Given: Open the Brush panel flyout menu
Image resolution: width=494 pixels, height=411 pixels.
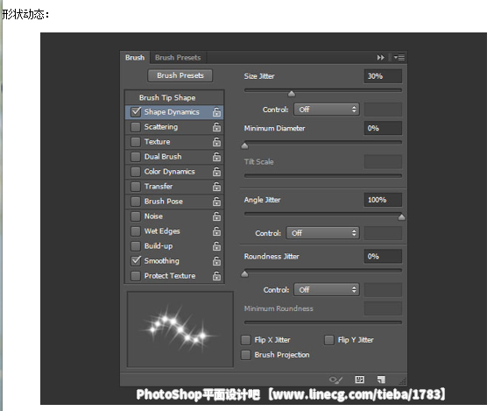Looking at the screenshot, I should pyautogui.click(x=399, y=58).
